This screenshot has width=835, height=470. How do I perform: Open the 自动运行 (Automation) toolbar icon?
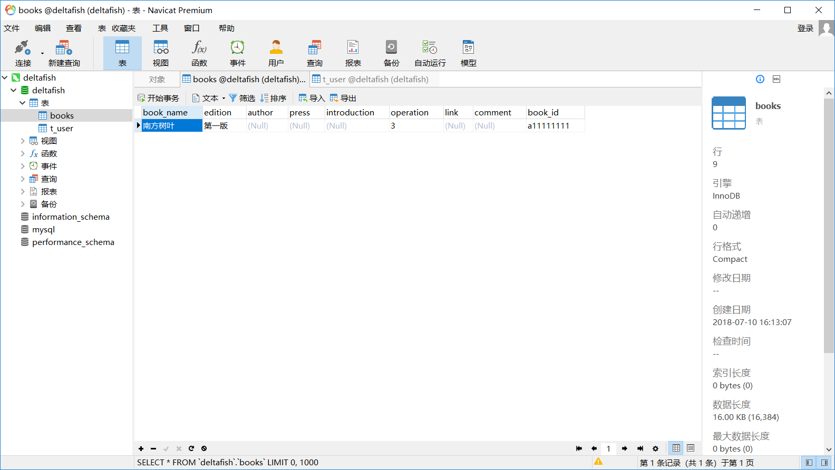point(430,53)
